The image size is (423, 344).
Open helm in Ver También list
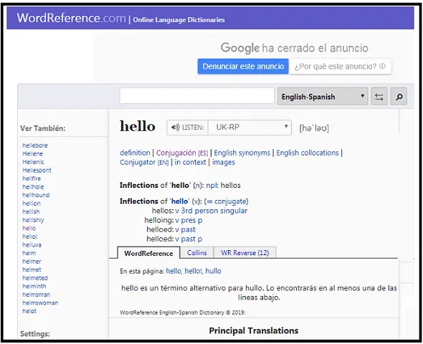pyautogui.click(x=29, y=253)
